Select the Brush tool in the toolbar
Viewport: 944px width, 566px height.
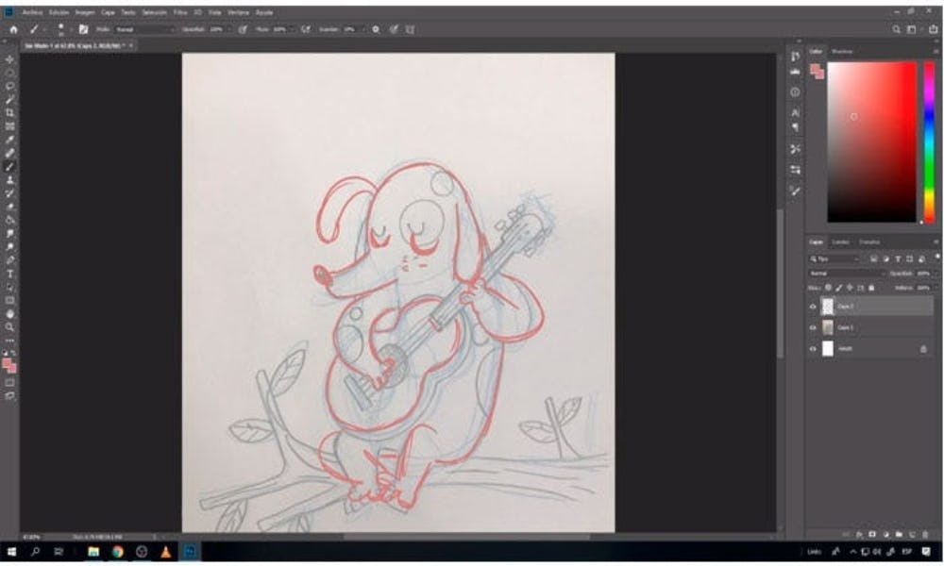[10, 166]
